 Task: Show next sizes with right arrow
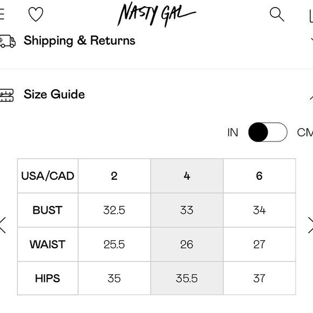click(x=310, y=225)
